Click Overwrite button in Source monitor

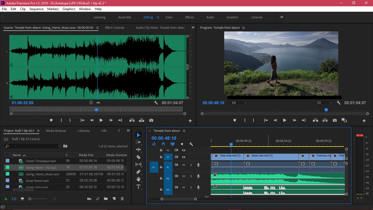141,120
